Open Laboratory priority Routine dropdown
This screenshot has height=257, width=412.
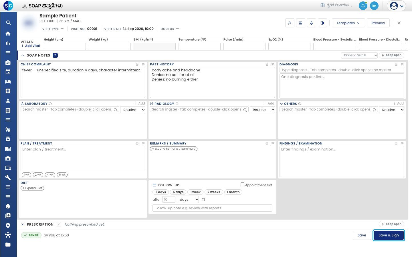[133, 110]
